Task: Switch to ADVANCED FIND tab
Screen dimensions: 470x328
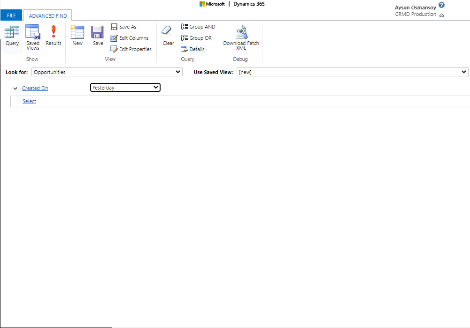Action: click(x=48, y=15)
